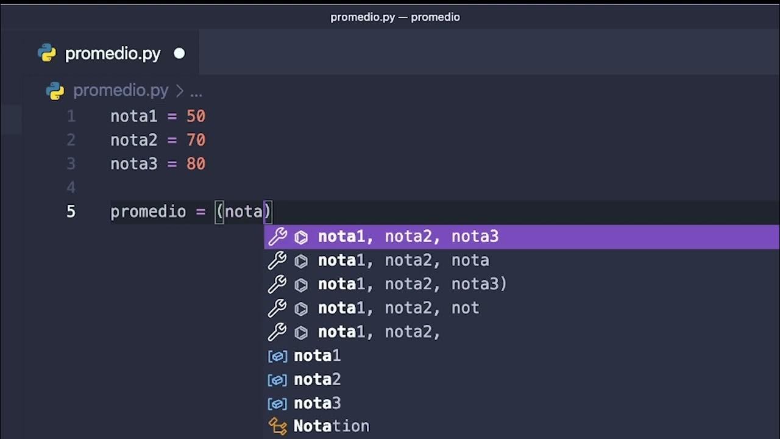780x439 pixels.
Task: Click line number 4 in gutter
Action: tap(71, 187)
